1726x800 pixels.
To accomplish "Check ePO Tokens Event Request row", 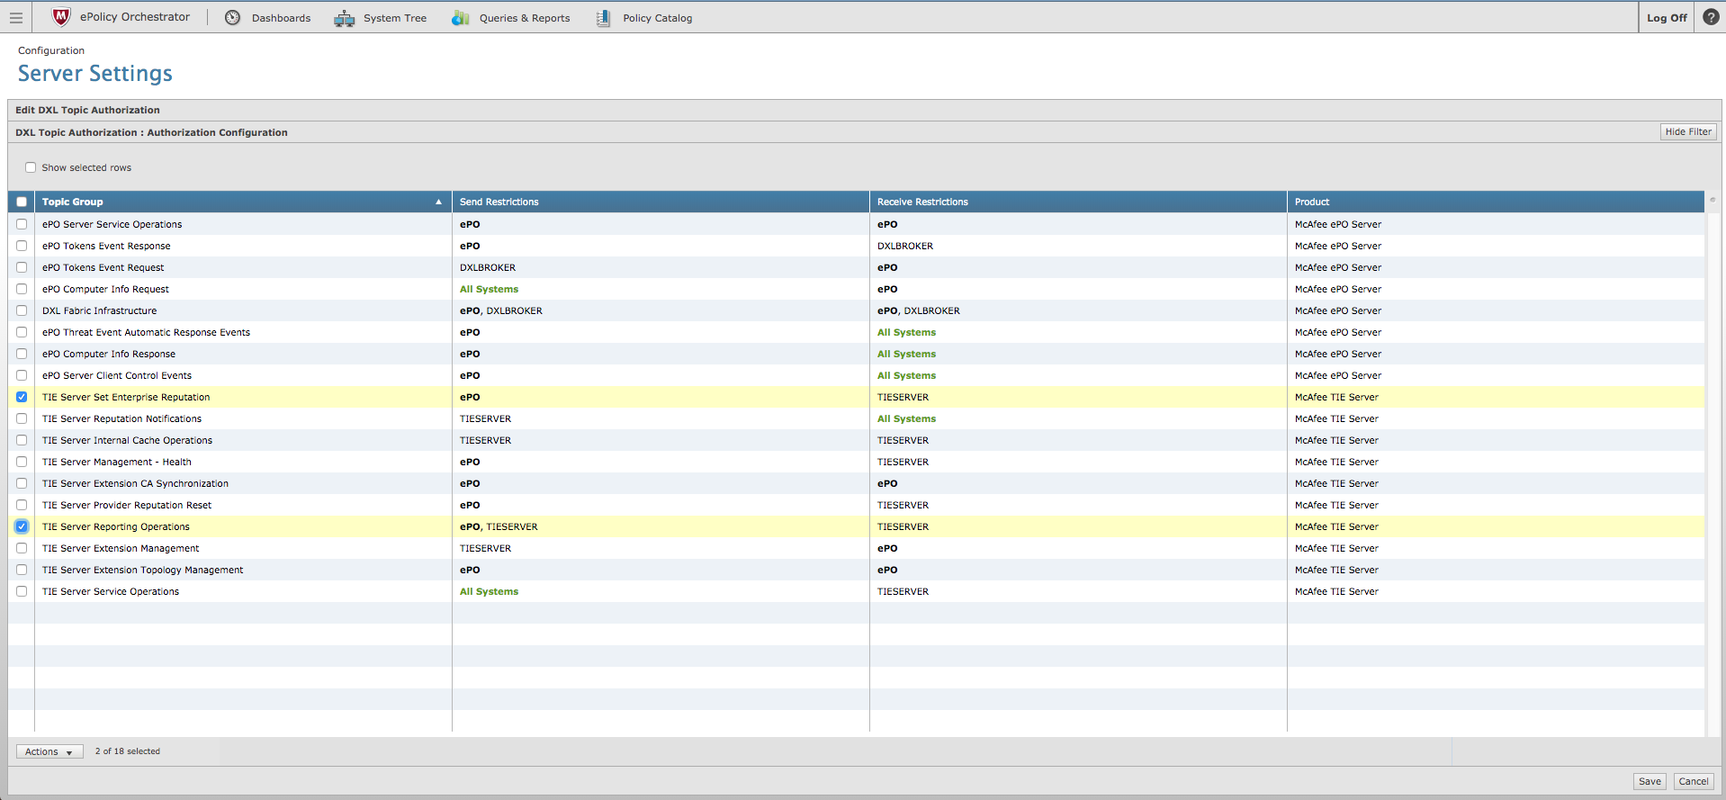I will point(22,267).
